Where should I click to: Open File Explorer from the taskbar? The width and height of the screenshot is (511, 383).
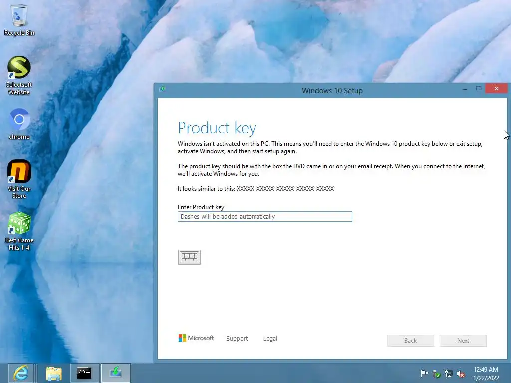[54, 373]
